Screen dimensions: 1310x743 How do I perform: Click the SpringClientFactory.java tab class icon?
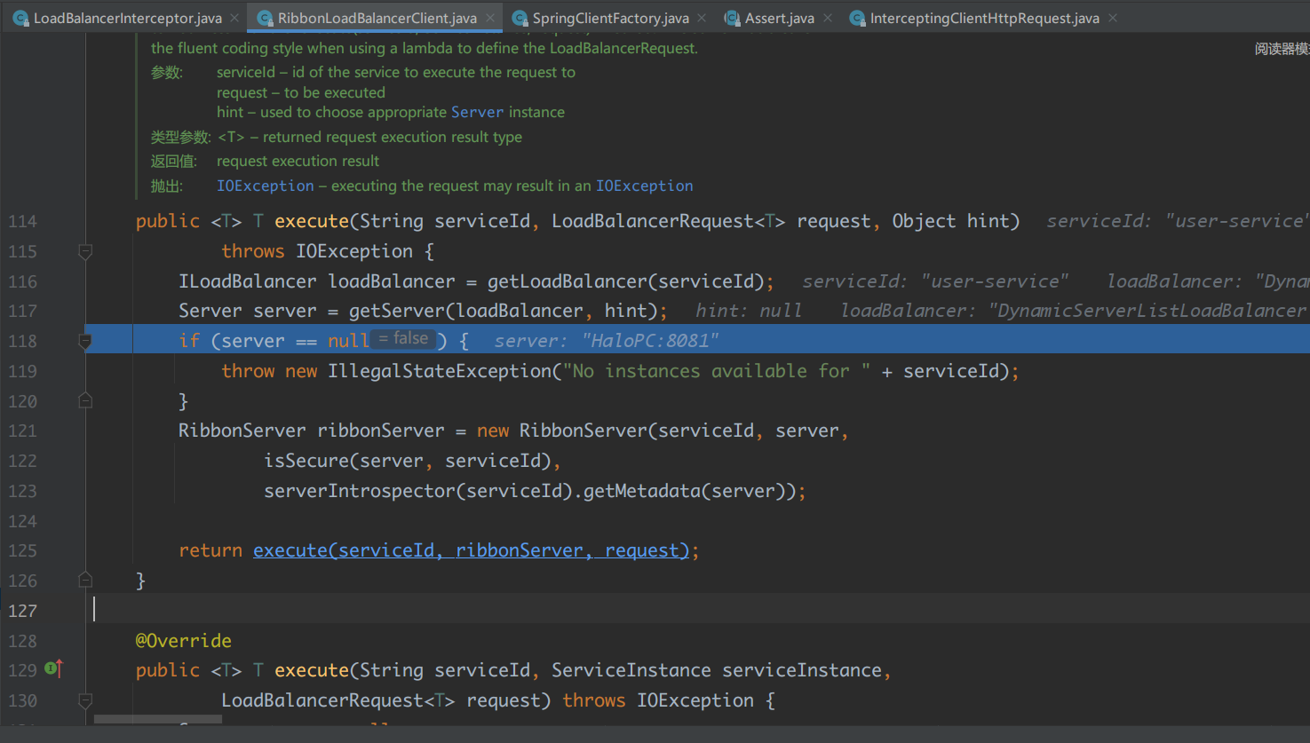520,18
